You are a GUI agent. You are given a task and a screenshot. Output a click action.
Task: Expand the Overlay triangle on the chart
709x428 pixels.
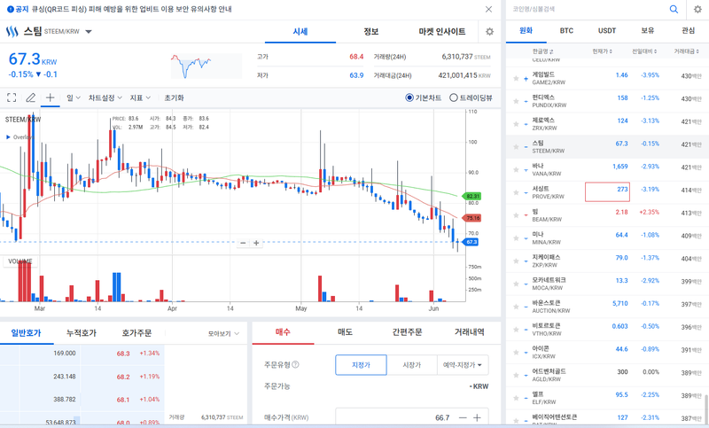coord(8,137)
